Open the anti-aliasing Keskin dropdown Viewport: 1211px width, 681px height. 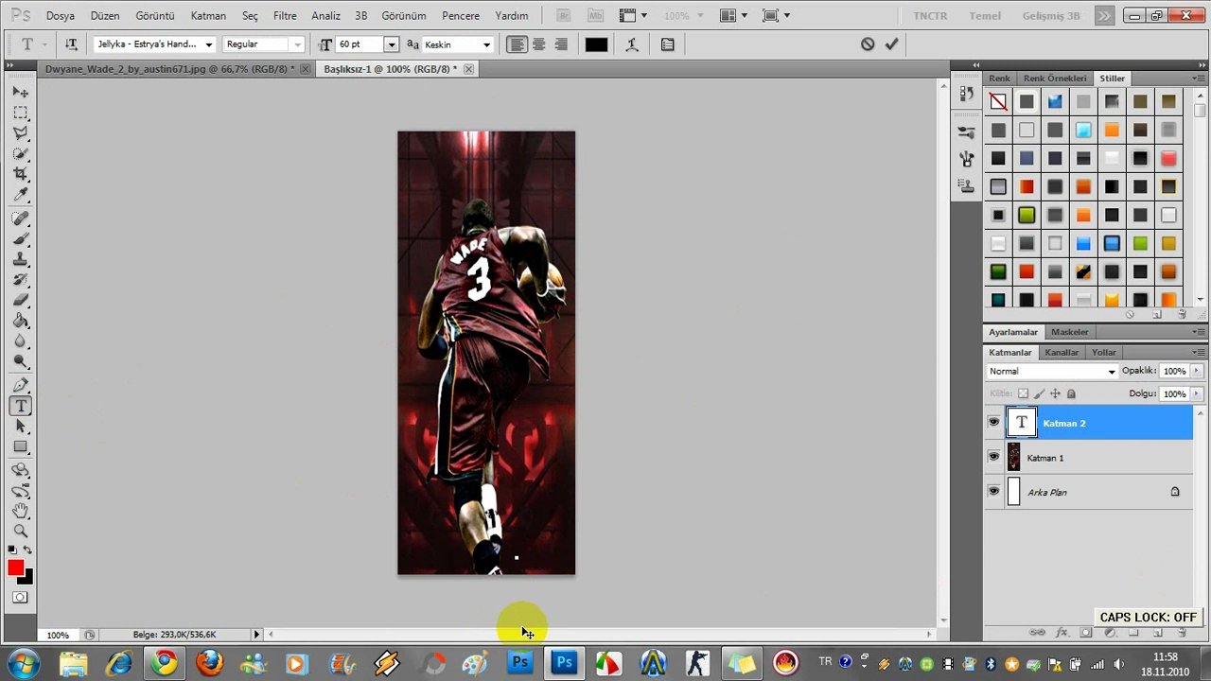[x=486, y=44]
